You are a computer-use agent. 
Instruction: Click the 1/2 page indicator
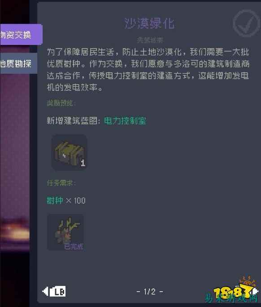coord(150,292)
